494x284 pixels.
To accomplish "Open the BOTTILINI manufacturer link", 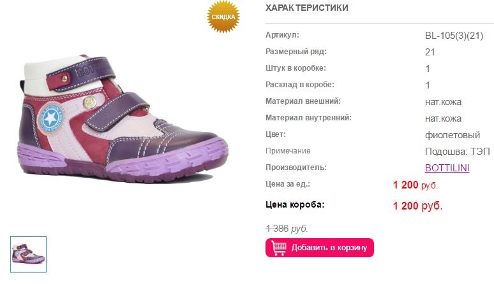I will coord(447,168).
